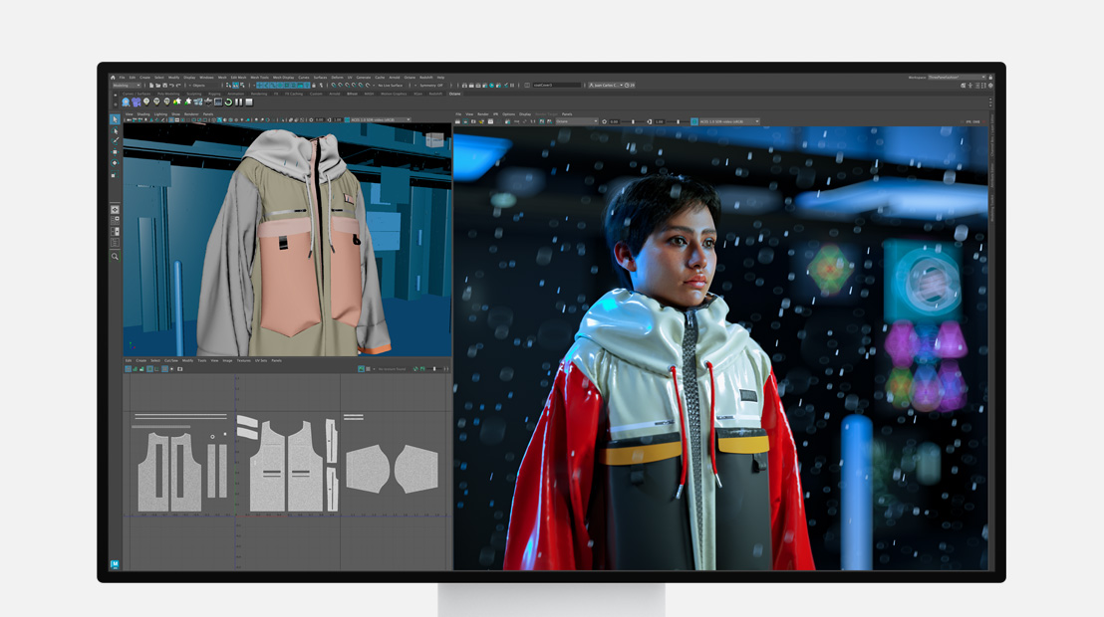
Task: Adjust the exposure slider in the Octane toolbar
Action: tap(633, 121)
